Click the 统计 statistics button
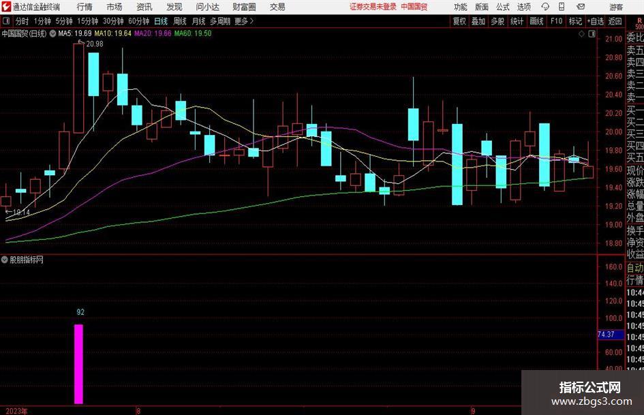The width and height of the screenshot is (644, 415). (x=517, y=21)
